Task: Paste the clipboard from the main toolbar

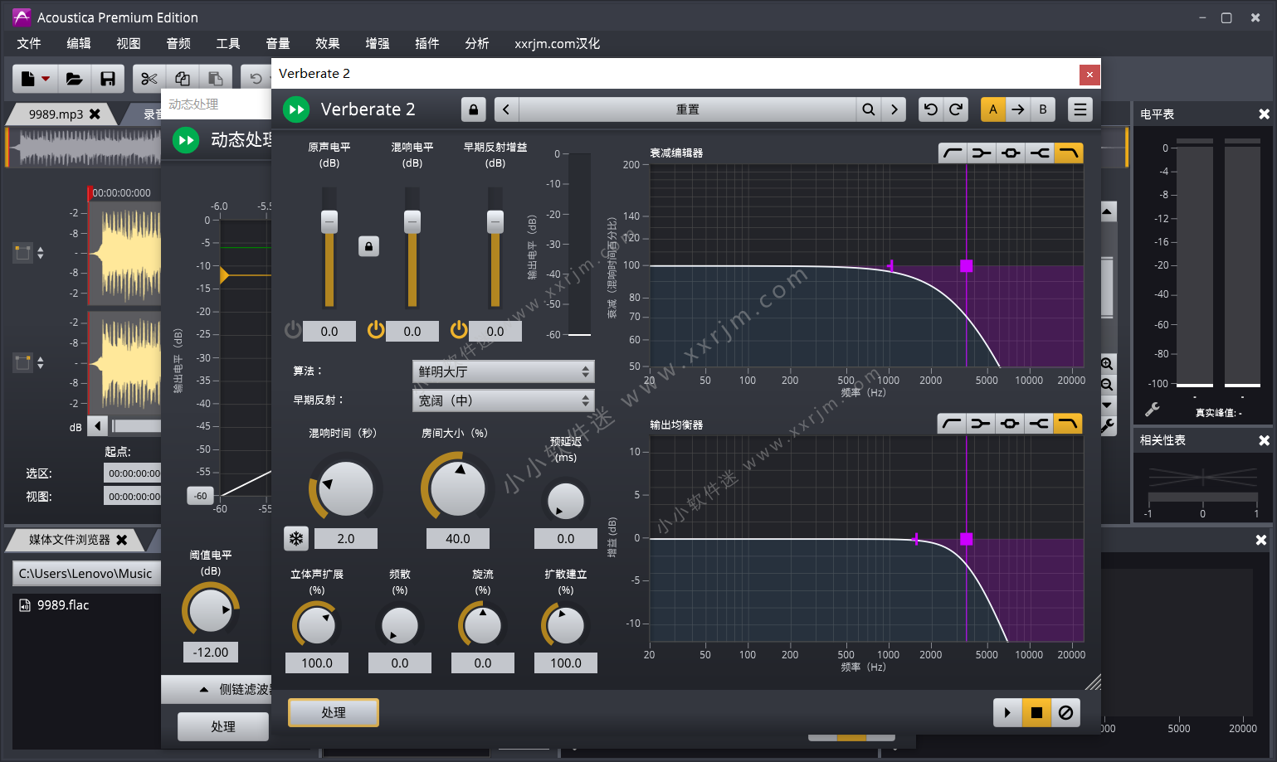Action: click(x=216, y=79)
